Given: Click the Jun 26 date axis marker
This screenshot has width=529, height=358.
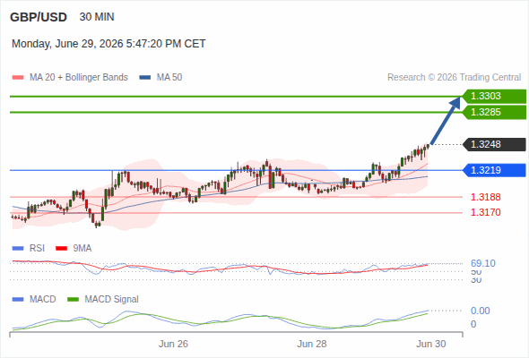Looking at the screenshot, I should tap(173, 344).
